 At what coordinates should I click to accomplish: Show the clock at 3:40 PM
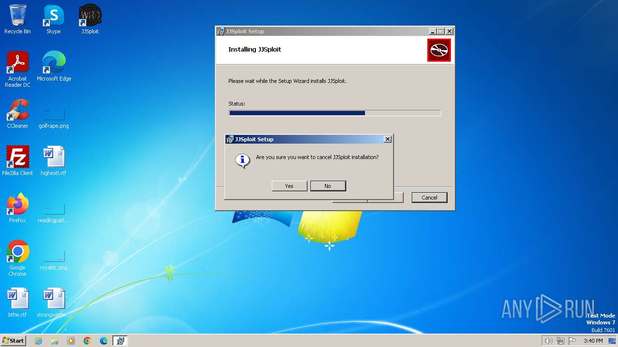(x=593, y=341)
